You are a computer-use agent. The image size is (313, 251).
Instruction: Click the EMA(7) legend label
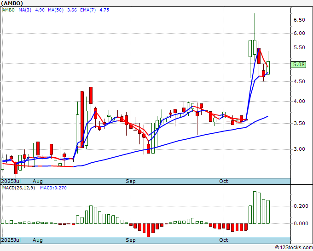tap(88, 10)
